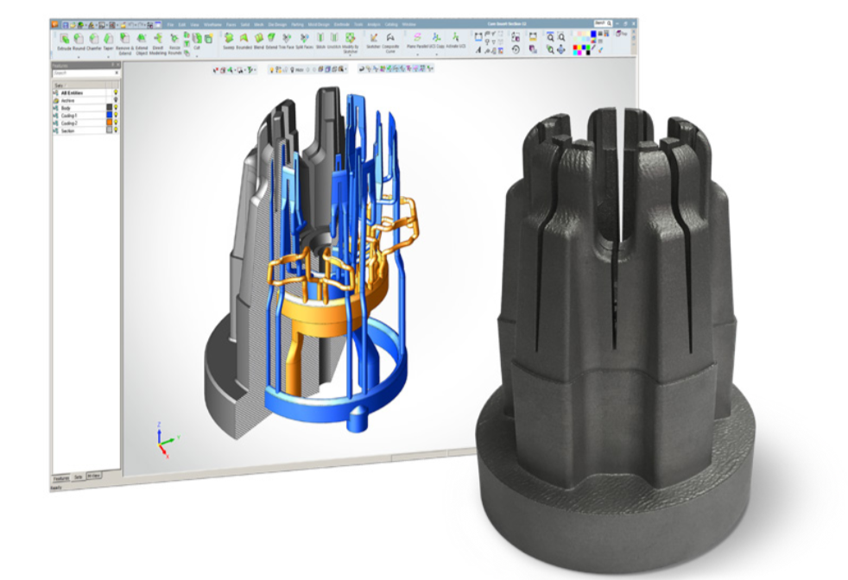This screenshot has width=848, height=580.
Task: Click the Activate UCS icon
Action: 454,37
